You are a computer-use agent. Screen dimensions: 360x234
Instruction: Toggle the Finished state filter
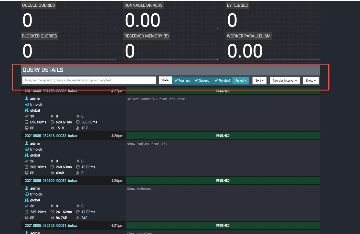pyautogui.click(x=222, y=81)
